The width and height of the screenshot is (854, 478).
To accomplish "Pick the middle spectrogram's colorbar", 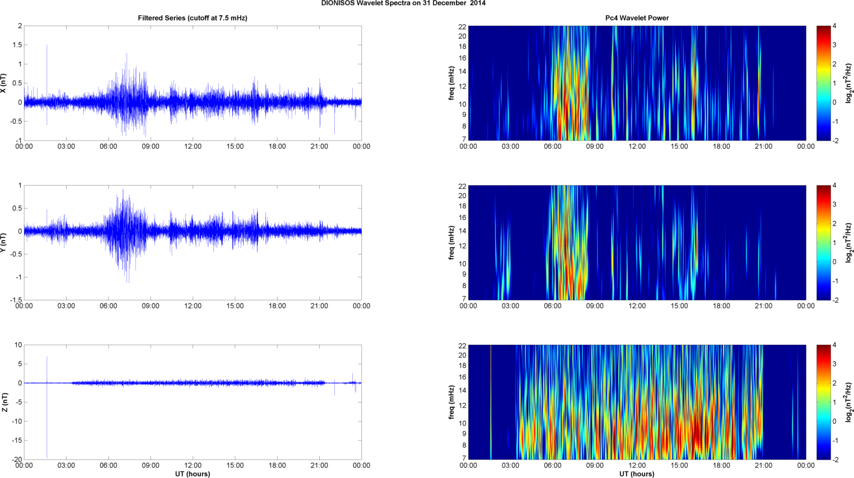I will pyautogui.click(x=823, y=243).
